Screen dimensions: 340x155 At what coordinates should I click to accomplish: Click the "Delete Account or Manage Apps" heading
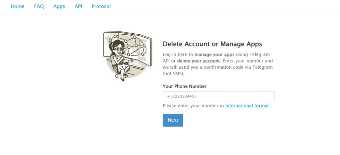(x=212, y=44)
